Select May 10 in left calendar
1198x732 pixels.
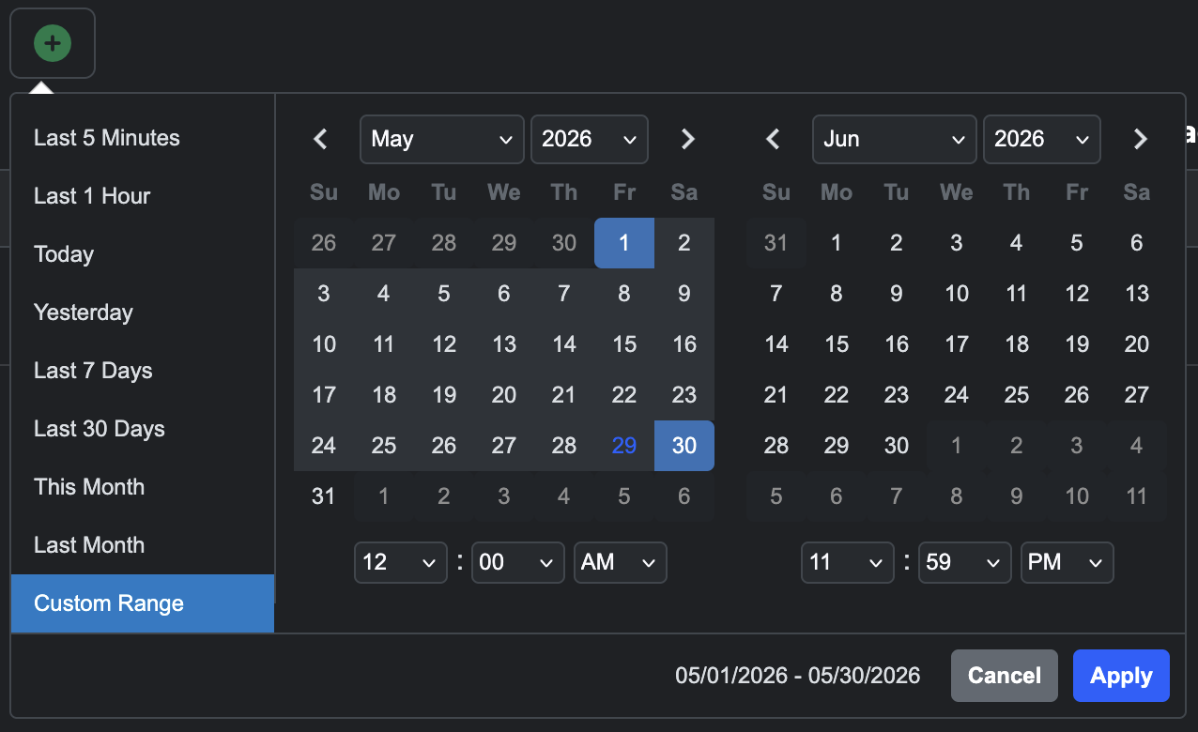(324, 344)
